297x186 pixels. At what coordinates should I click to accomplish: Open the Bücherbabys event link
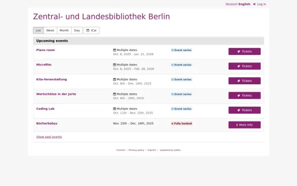point(47,124)
